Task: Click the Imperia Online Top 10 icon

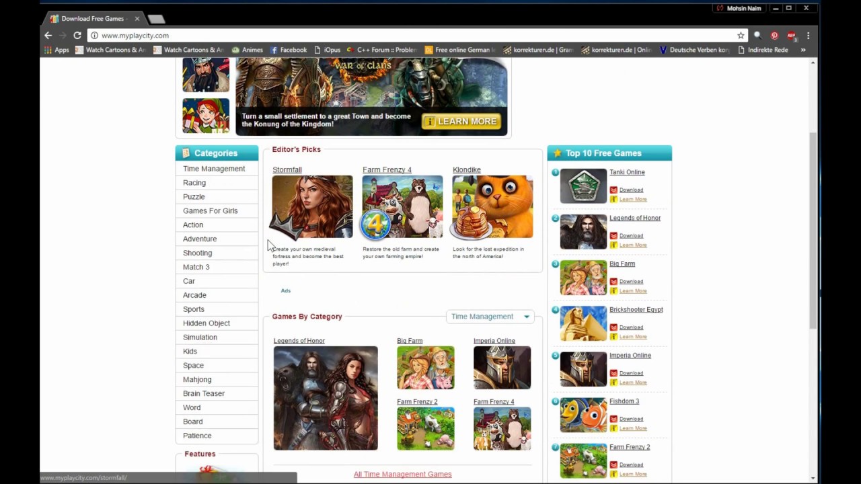Action: pos(583,368)
